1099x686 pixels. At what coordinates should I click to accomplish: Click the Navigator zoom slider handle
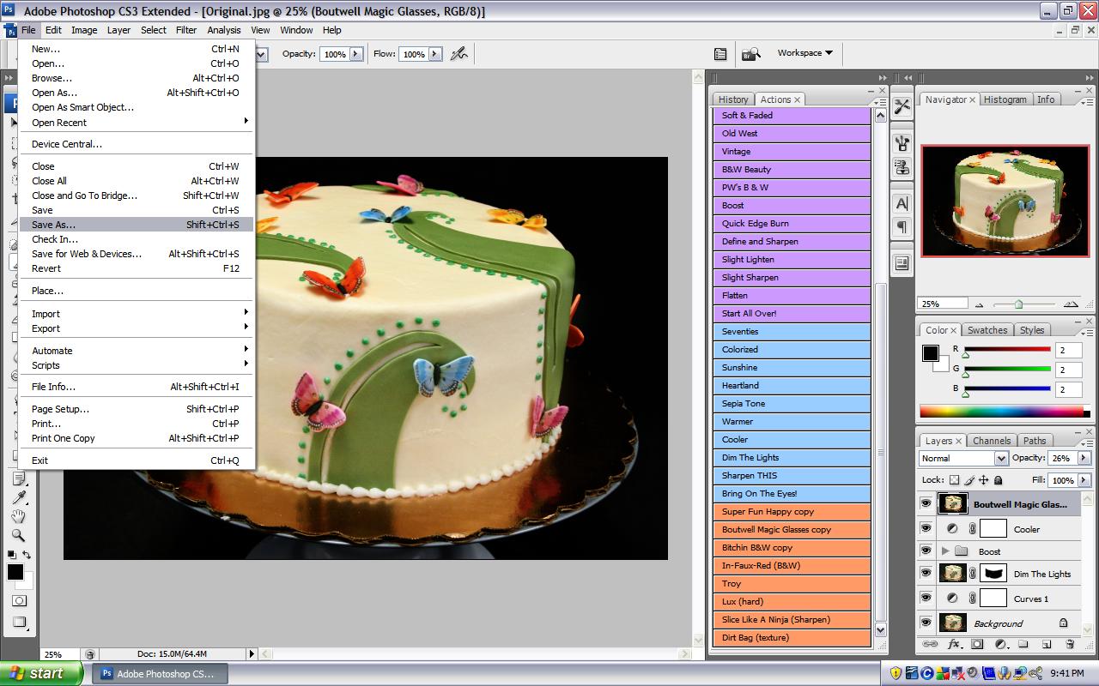(x=1018, y=304)
